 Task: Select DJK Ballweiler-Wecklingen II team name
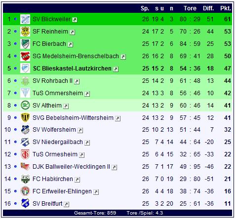pyautogui.click(x=71, y=167)
